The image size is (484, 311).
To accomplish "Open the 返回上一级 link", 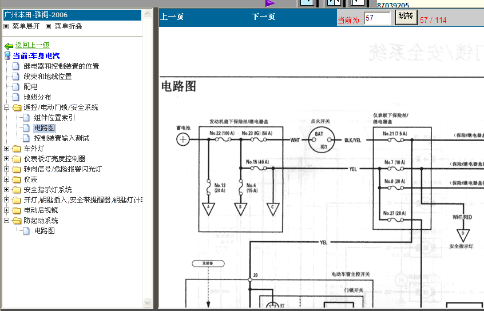I will click(x=33, y=45).
